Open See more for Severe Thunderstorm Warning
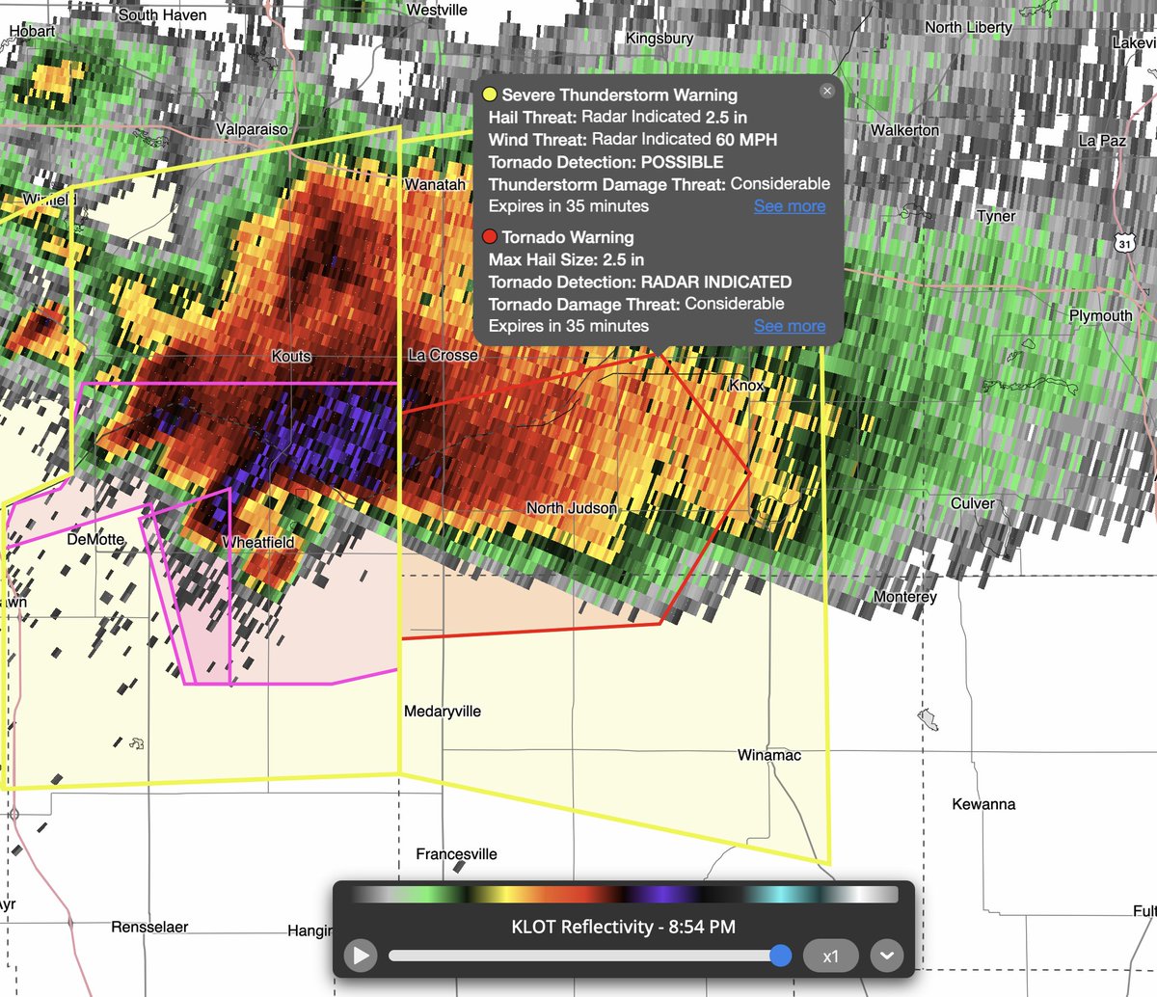The width and height of the screenshot is (1157, 997). coord(790,206)
